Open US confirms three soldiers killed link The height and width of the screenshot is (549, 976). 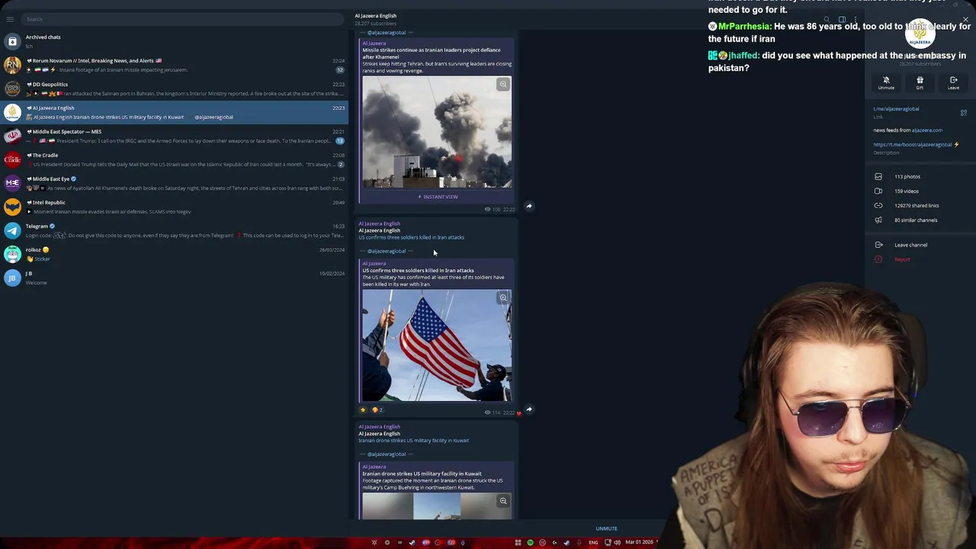pos(412,237)
